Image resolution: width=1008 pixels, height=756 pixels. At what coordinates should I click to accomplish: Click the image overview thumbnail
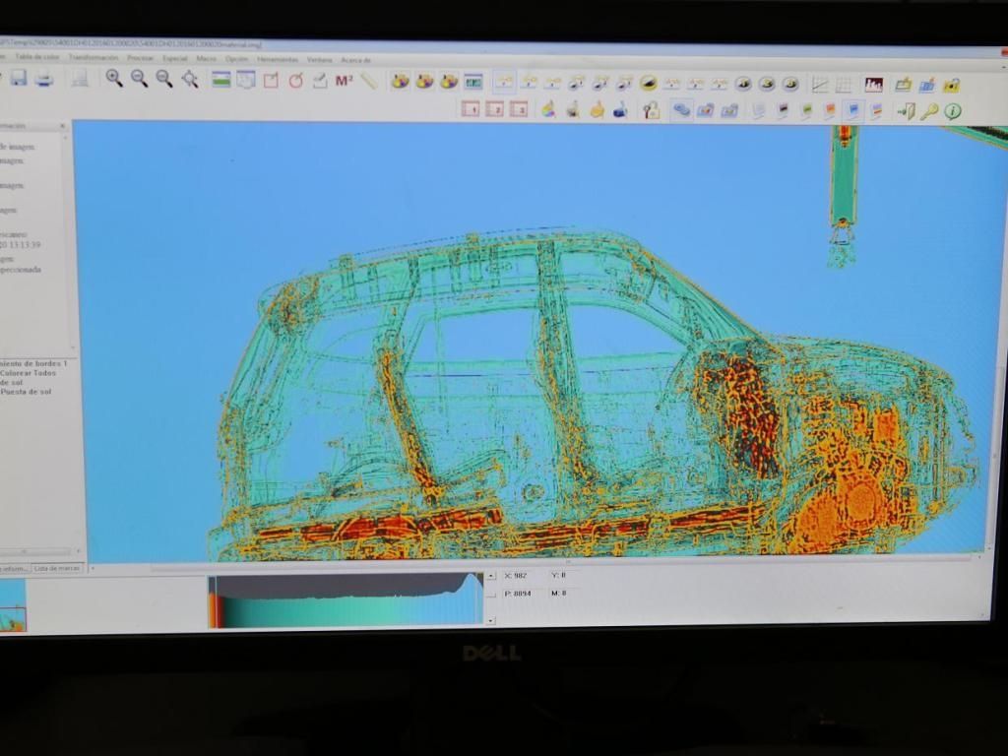13,605
